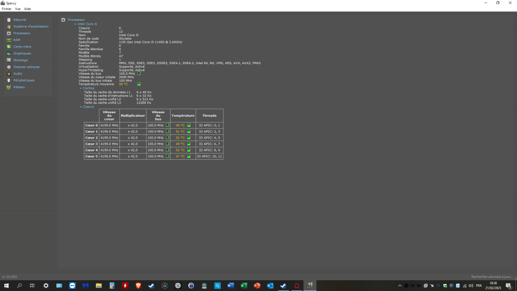
Task: Open Excel from taskbar
Action: coord(244,286)
